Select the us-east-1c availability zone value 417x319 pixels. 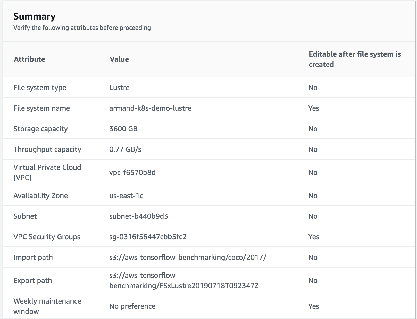coord(126,196)
